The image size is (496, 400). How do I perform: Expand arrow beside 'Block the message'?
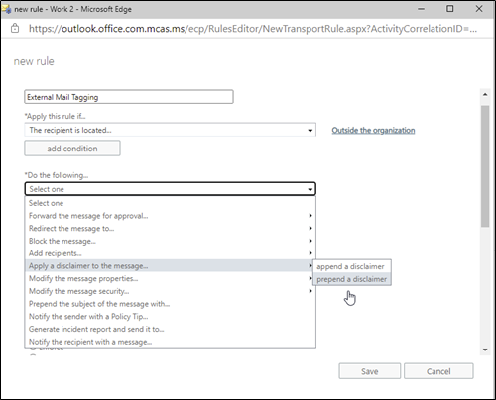click(x=310, y=241)
